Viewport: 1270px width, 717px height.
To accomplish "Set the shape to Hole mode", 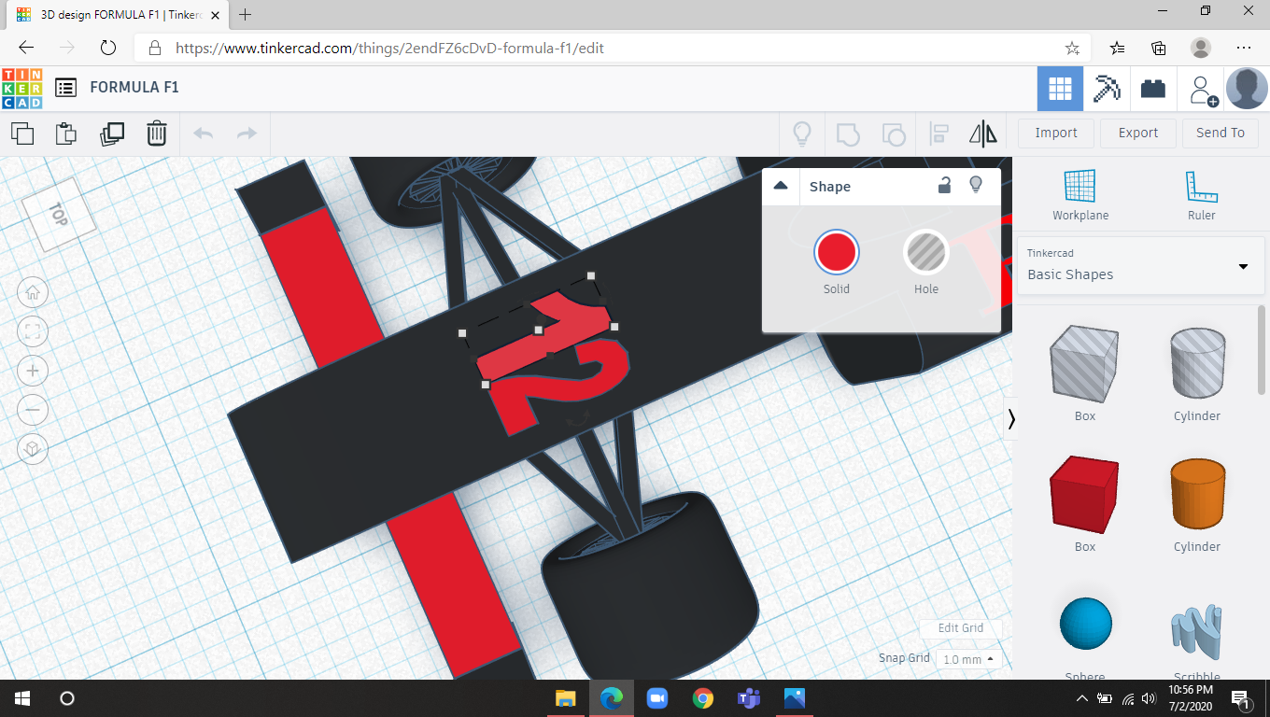I will [925, 252].
